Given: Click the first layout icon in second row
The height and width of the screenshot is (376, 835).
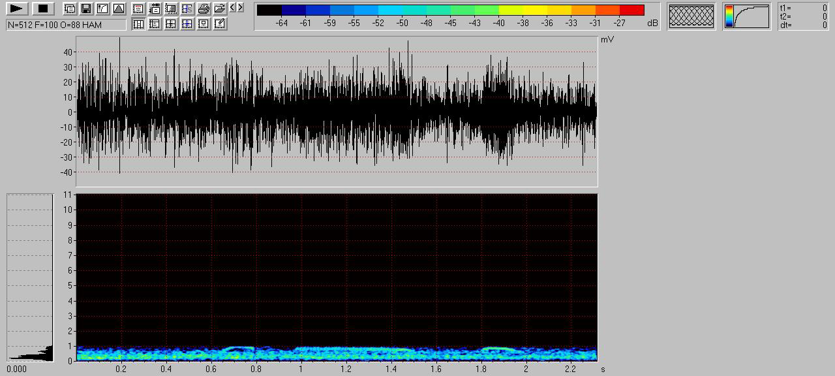Looking at the screenshot, I should click(138, 23).
